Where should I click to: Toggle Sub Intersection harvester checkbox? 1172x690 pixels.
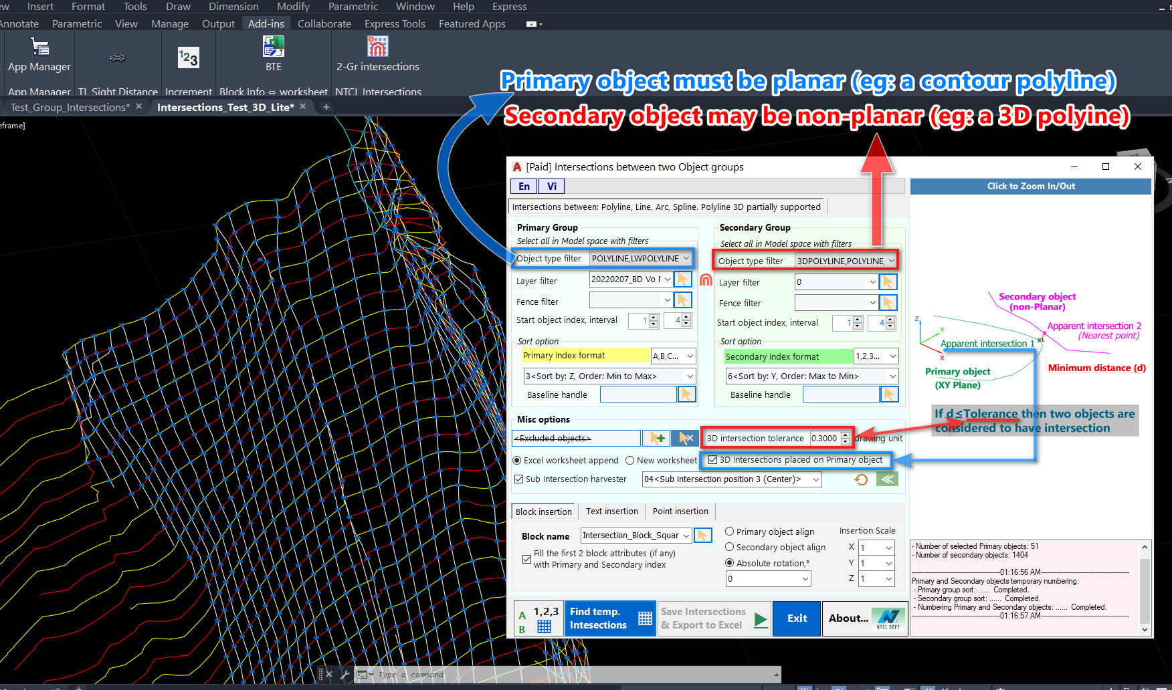(x=518, y=479)
